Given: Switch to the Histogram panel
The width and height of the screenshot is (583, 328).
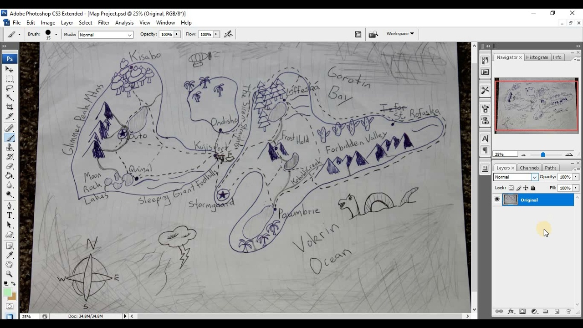Looking at the screenshot, I should click(x=537, y=57).
